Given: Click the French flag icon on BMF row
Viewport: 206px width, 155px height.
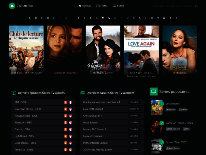Looking at the screenshot, I should (x=70, y=102).
